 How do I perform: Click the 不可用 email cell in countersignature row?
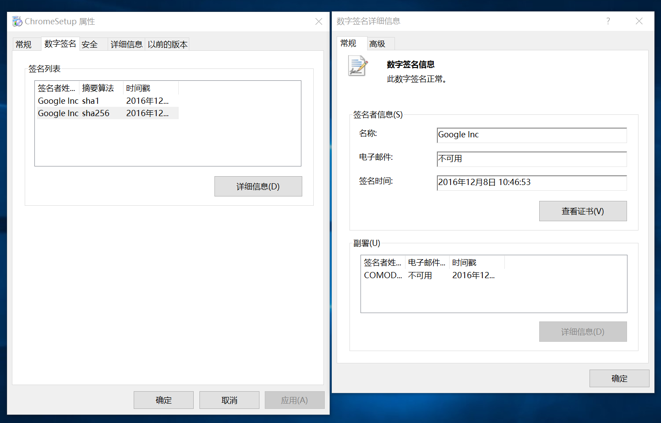coord(420,275)
